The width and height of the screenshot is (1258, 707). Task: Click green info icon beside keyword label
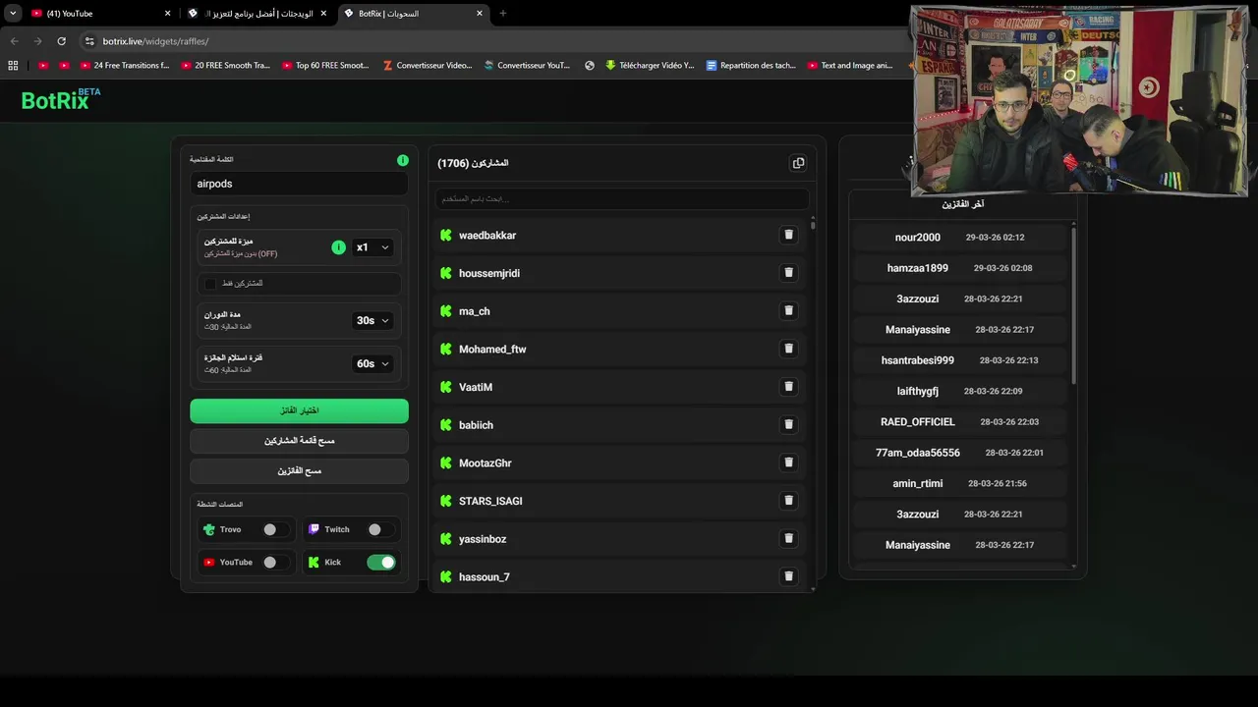(x=402, y=160)
